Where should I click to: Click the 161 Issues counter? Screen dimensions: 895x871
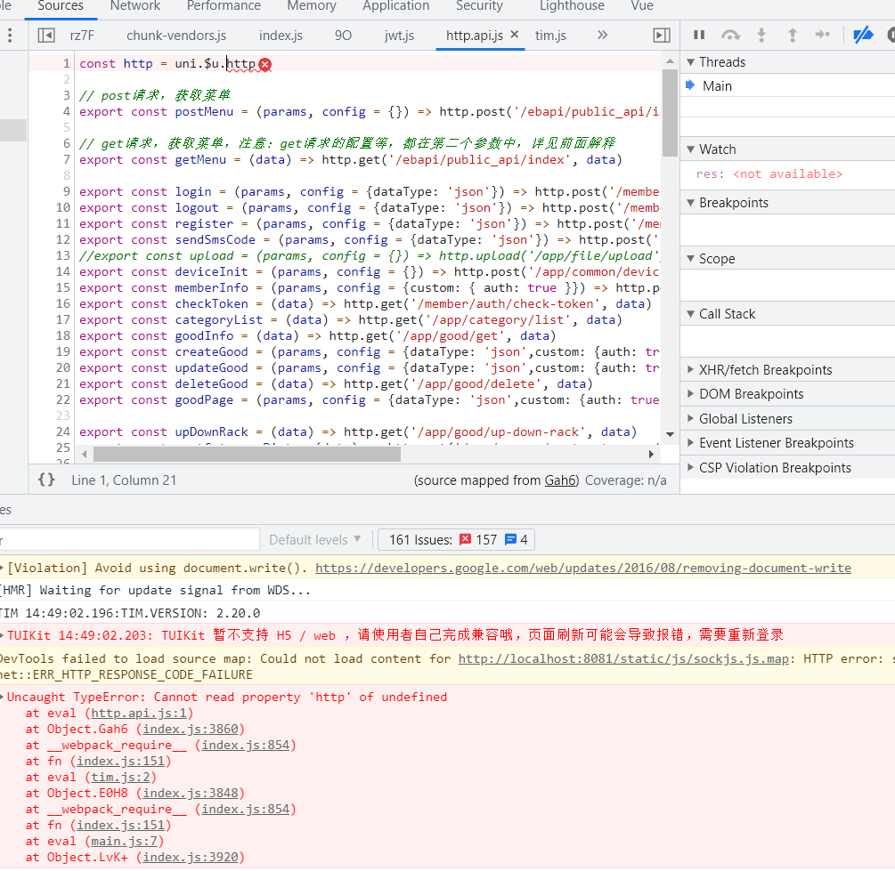tap(456, 539)
